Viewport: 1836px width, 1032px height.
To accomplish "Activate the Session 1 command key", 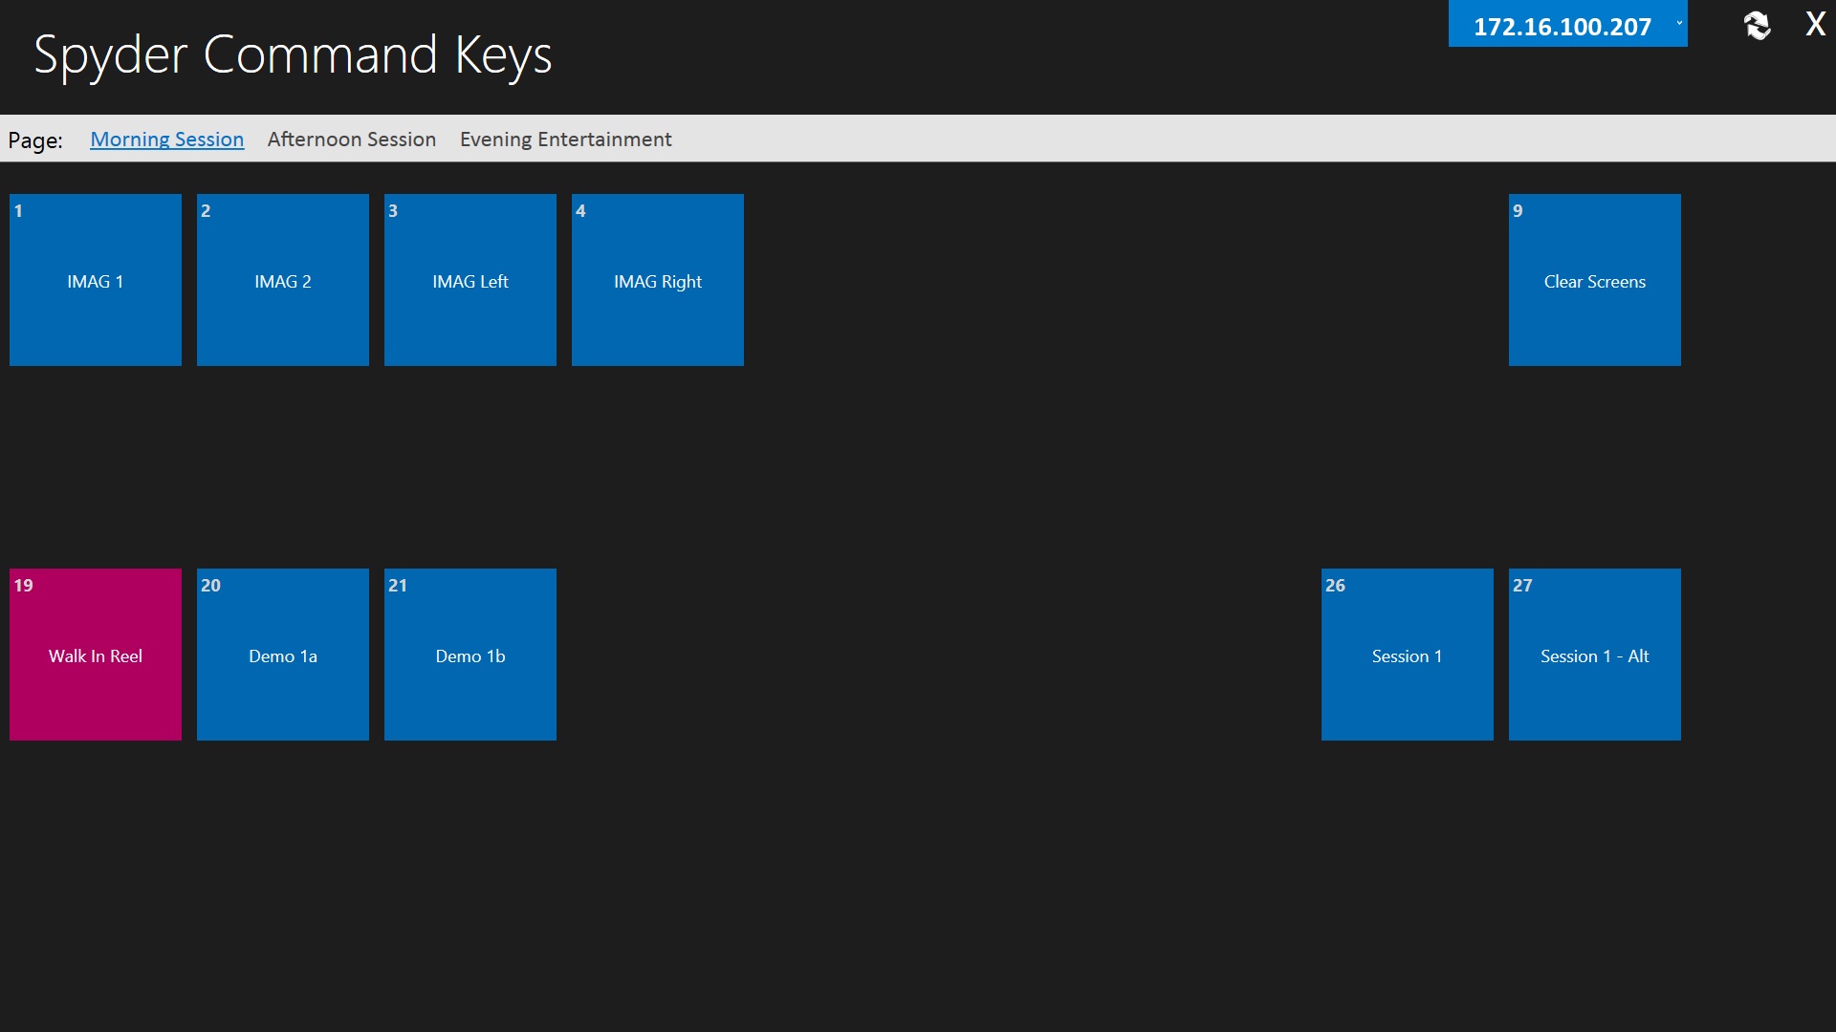I will pyautogui.click(x=1408, y=655).
